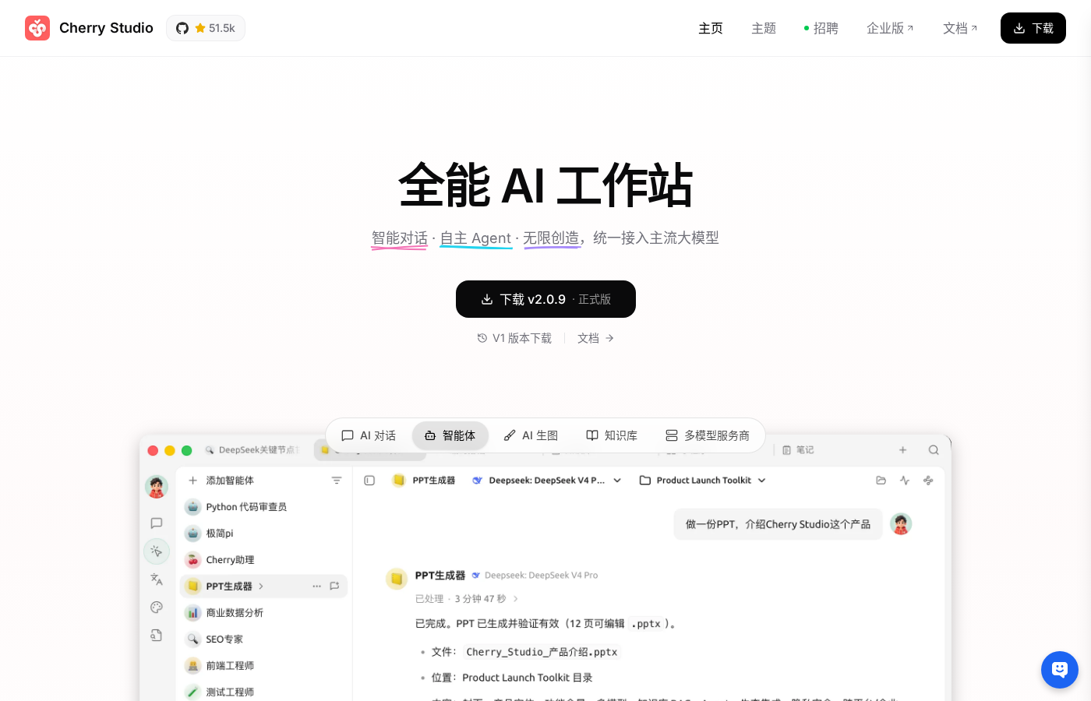
Task: Select the 极简pi agent
Action: click(x=263, y=534)
